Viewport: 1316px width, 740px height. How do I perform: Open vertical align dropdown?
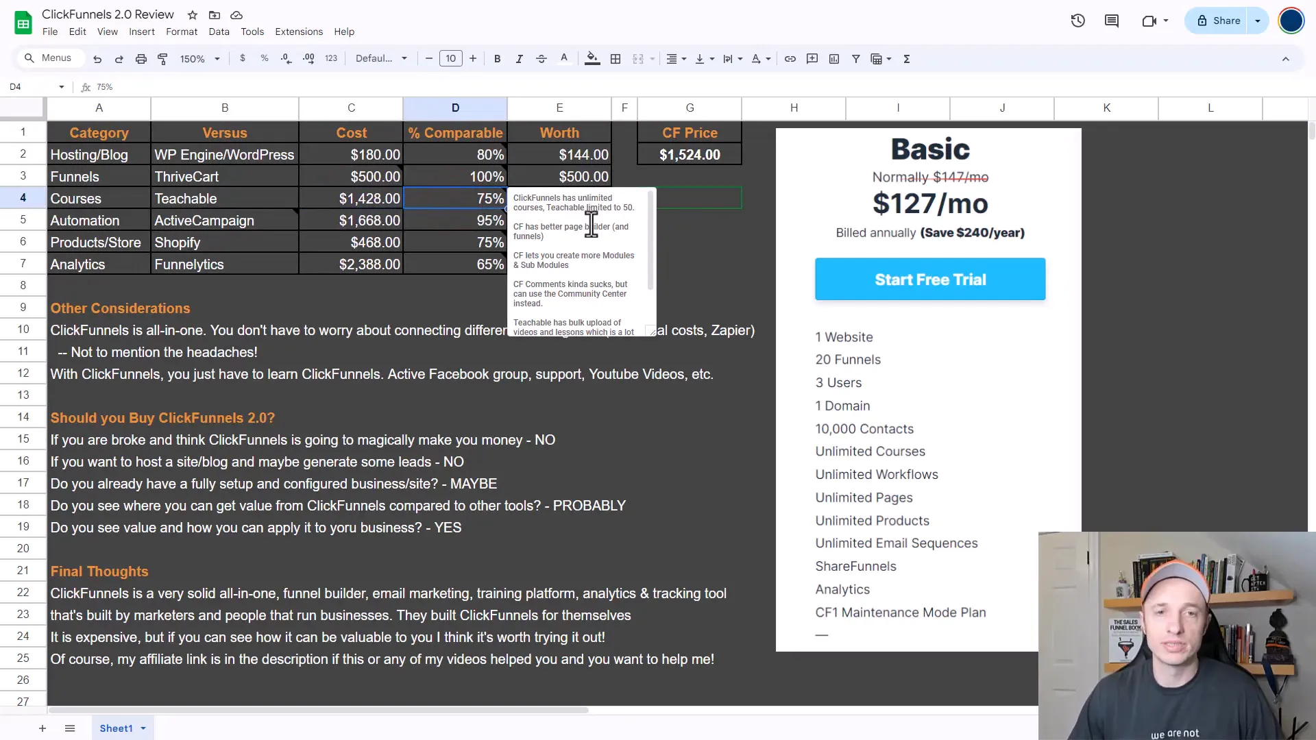(x=705, y=59)
